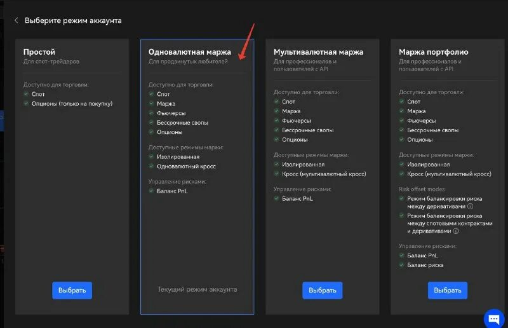This screenshot has height=328, width=508.
Task: Click Бессрочные свопы in Одновалютная маржа card
Action: point(182,123)
